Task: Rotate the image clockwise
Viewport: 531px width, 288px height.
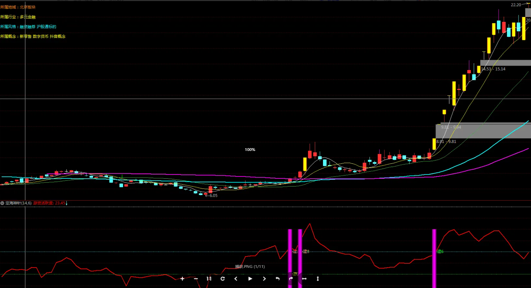Action: coord(291,279)
